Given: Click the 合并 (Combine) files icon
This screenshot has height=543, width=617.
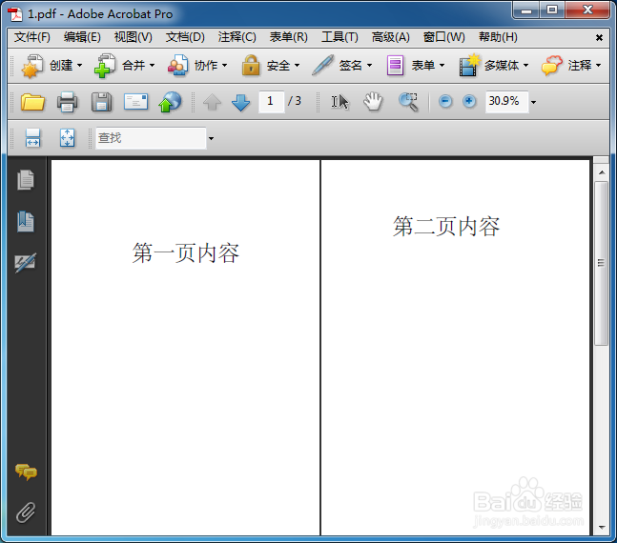Looking at the screenshot, I should point(105,66).
